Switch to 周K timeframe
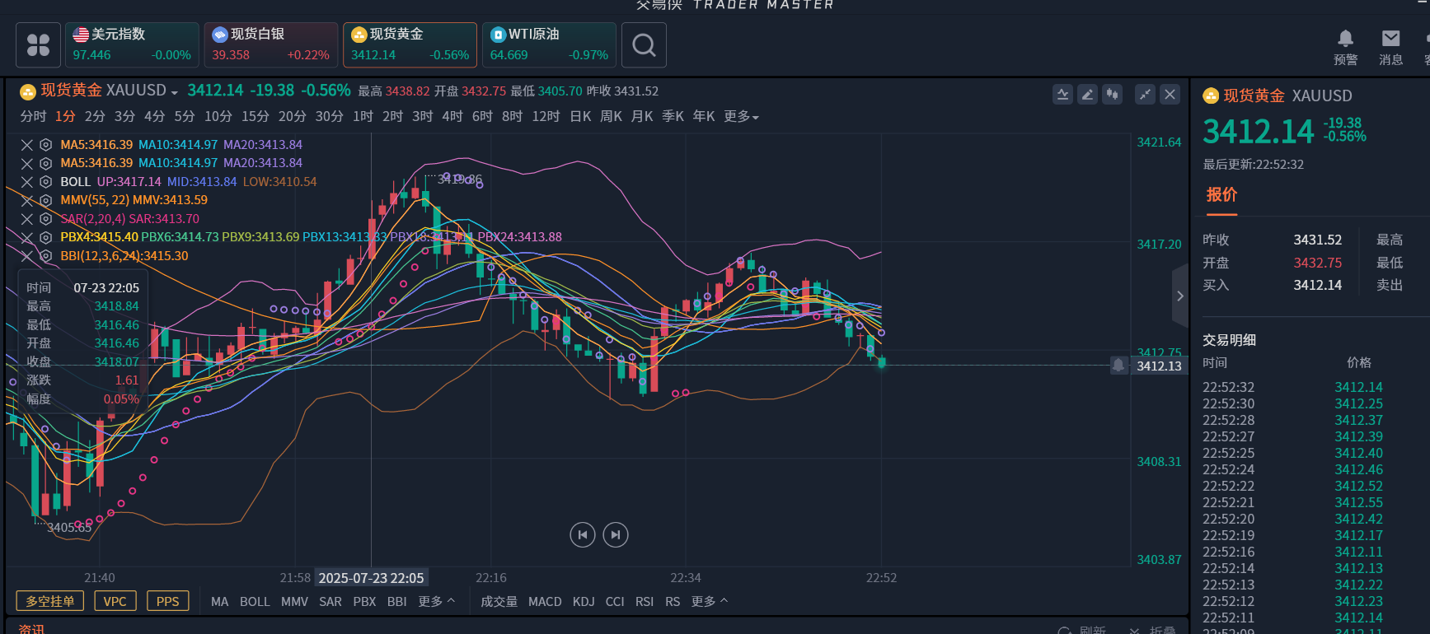Screen dimensions: 1430x634 tap(611, 117)
